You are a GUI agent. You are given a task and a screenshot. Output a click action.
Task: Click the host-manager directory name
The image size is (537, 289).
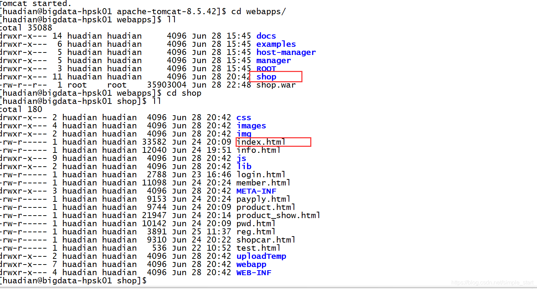tap(286, 52)
